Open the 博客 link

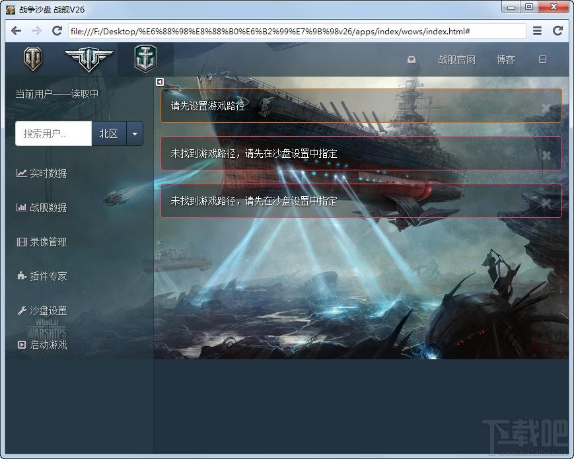pyautogui.click(x=505, y=59)
